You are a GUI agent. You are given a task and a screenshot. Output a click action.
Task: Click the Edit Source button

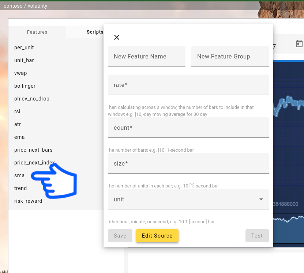click(157, 236)
